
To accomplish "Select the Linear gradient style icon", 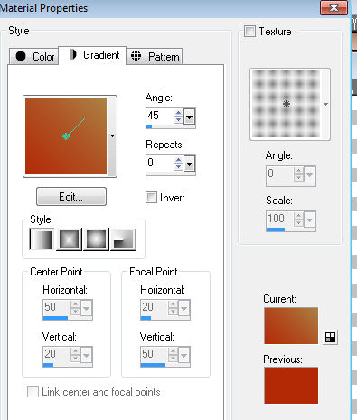I will pyautogui.click(x=42, y=239).
